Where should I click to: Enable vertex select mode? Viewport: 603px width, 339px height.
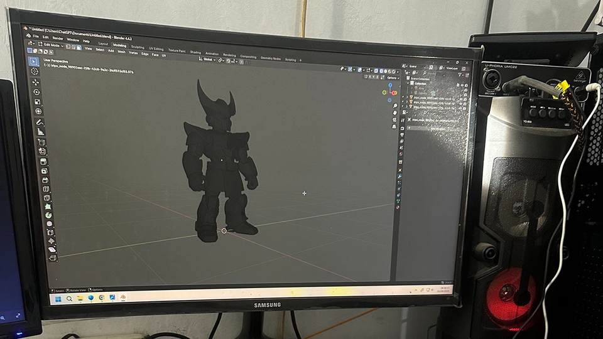[68, 46]
